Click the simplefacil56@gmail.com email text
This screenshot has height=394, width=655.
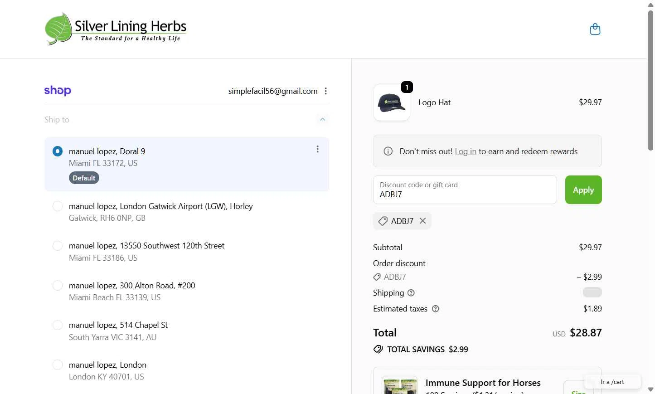pos(273,91)
